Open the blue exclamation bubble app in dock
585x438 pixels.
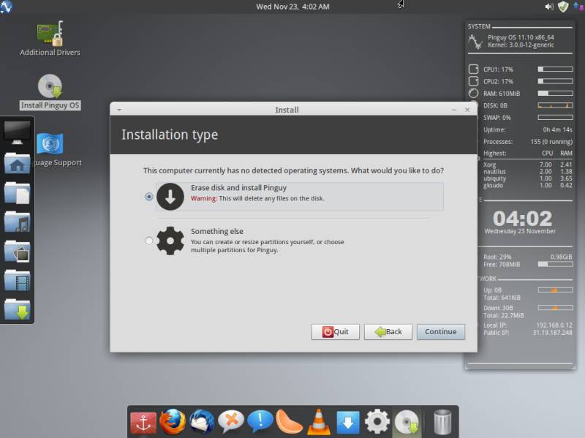pyautogui.click(x=260, y=422)
